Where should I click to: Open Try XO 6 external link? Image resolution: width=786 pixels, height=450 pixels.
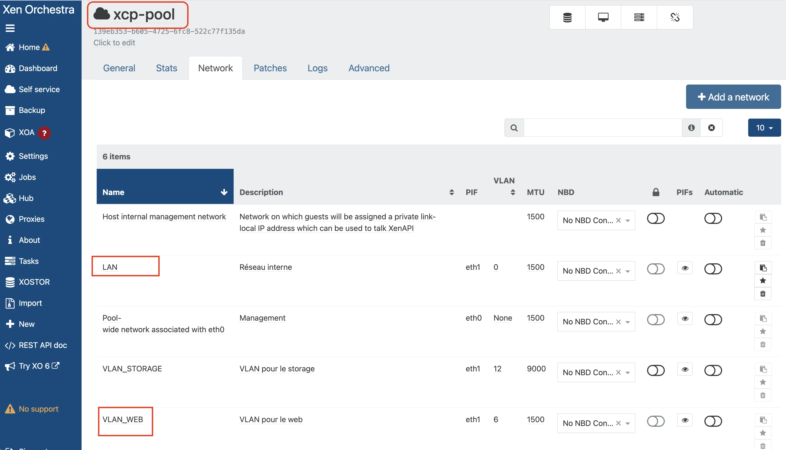click(x=32, y=366)
